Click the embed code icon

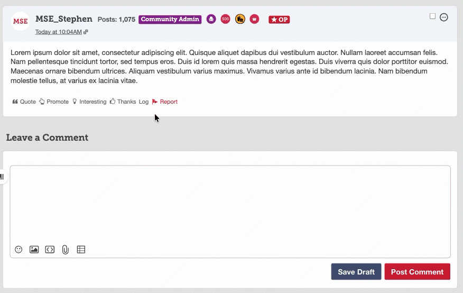[x=50, y=250]
